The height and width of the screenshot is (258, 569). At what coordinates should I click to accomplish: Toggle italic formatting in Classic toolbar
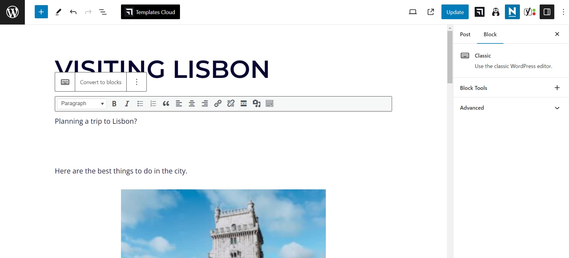tap(127, 104)
